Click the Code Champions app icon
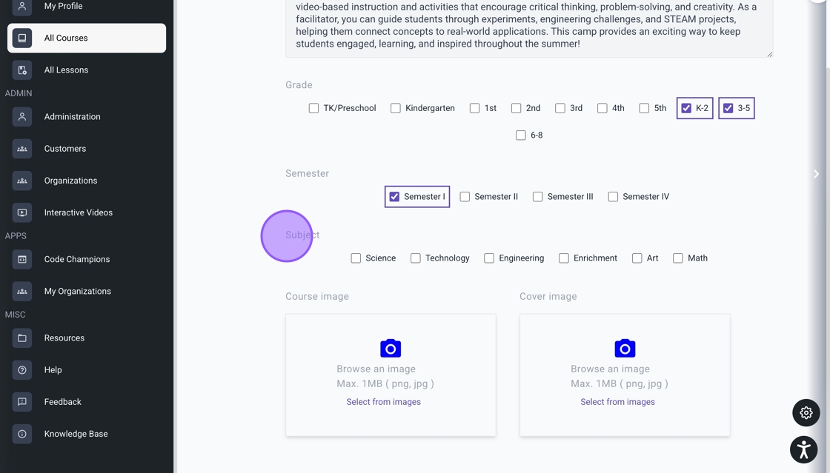Image resolution: width=830 pixels, height=473 pixels. [x=22, y=259]
